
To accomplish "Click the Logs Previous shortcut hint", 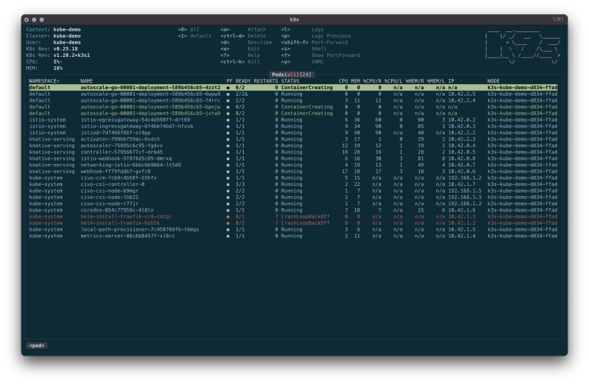I will (x=331, y=36).
